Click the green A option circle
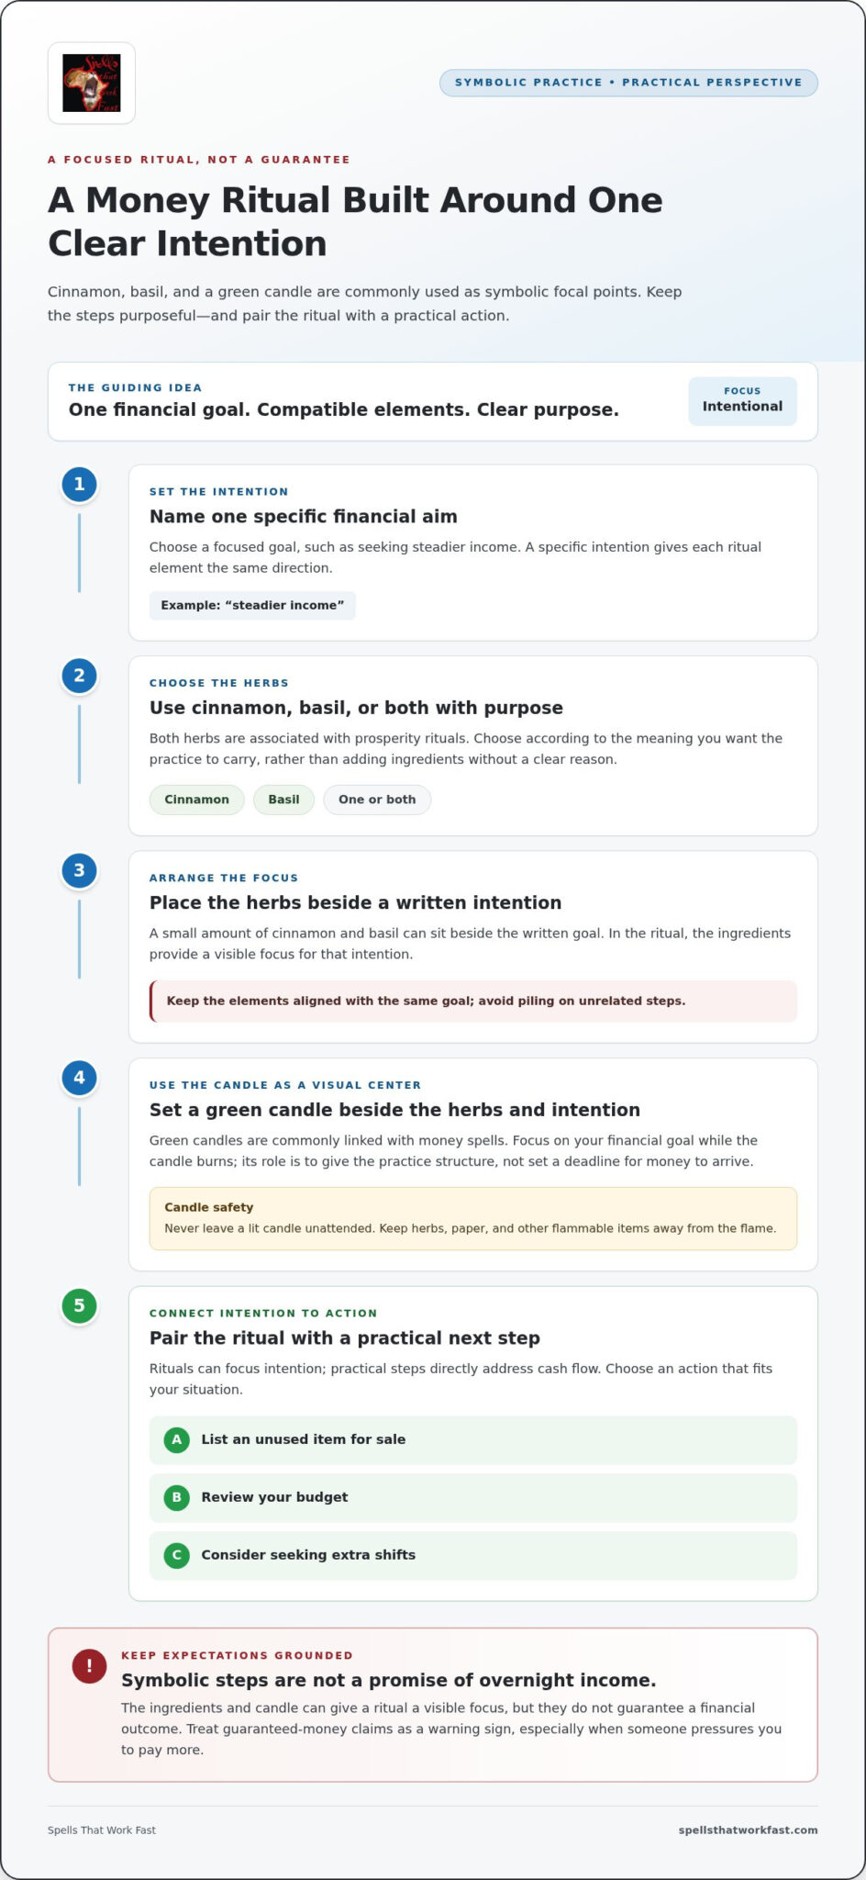 (x=177, y=1439)
